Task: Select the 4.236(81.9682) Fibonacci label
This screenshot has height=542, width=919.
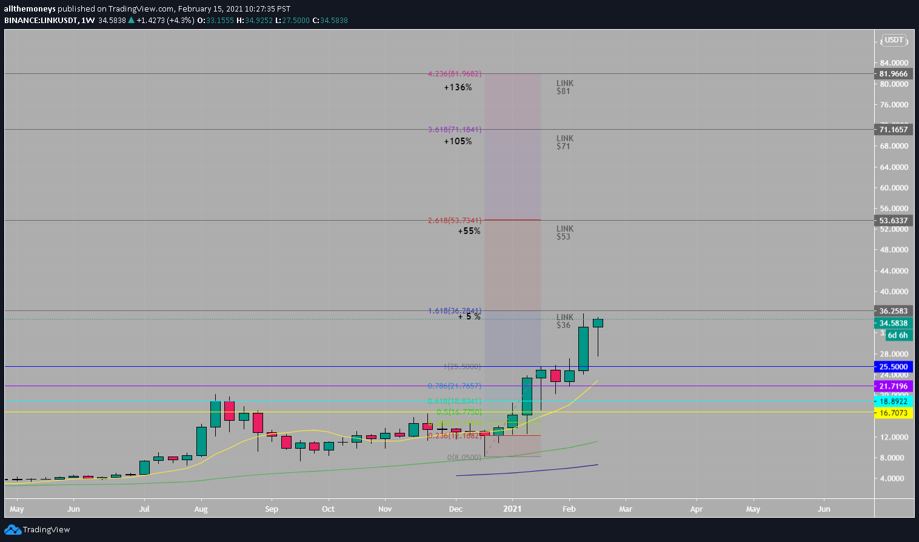Action: [455, 74]
